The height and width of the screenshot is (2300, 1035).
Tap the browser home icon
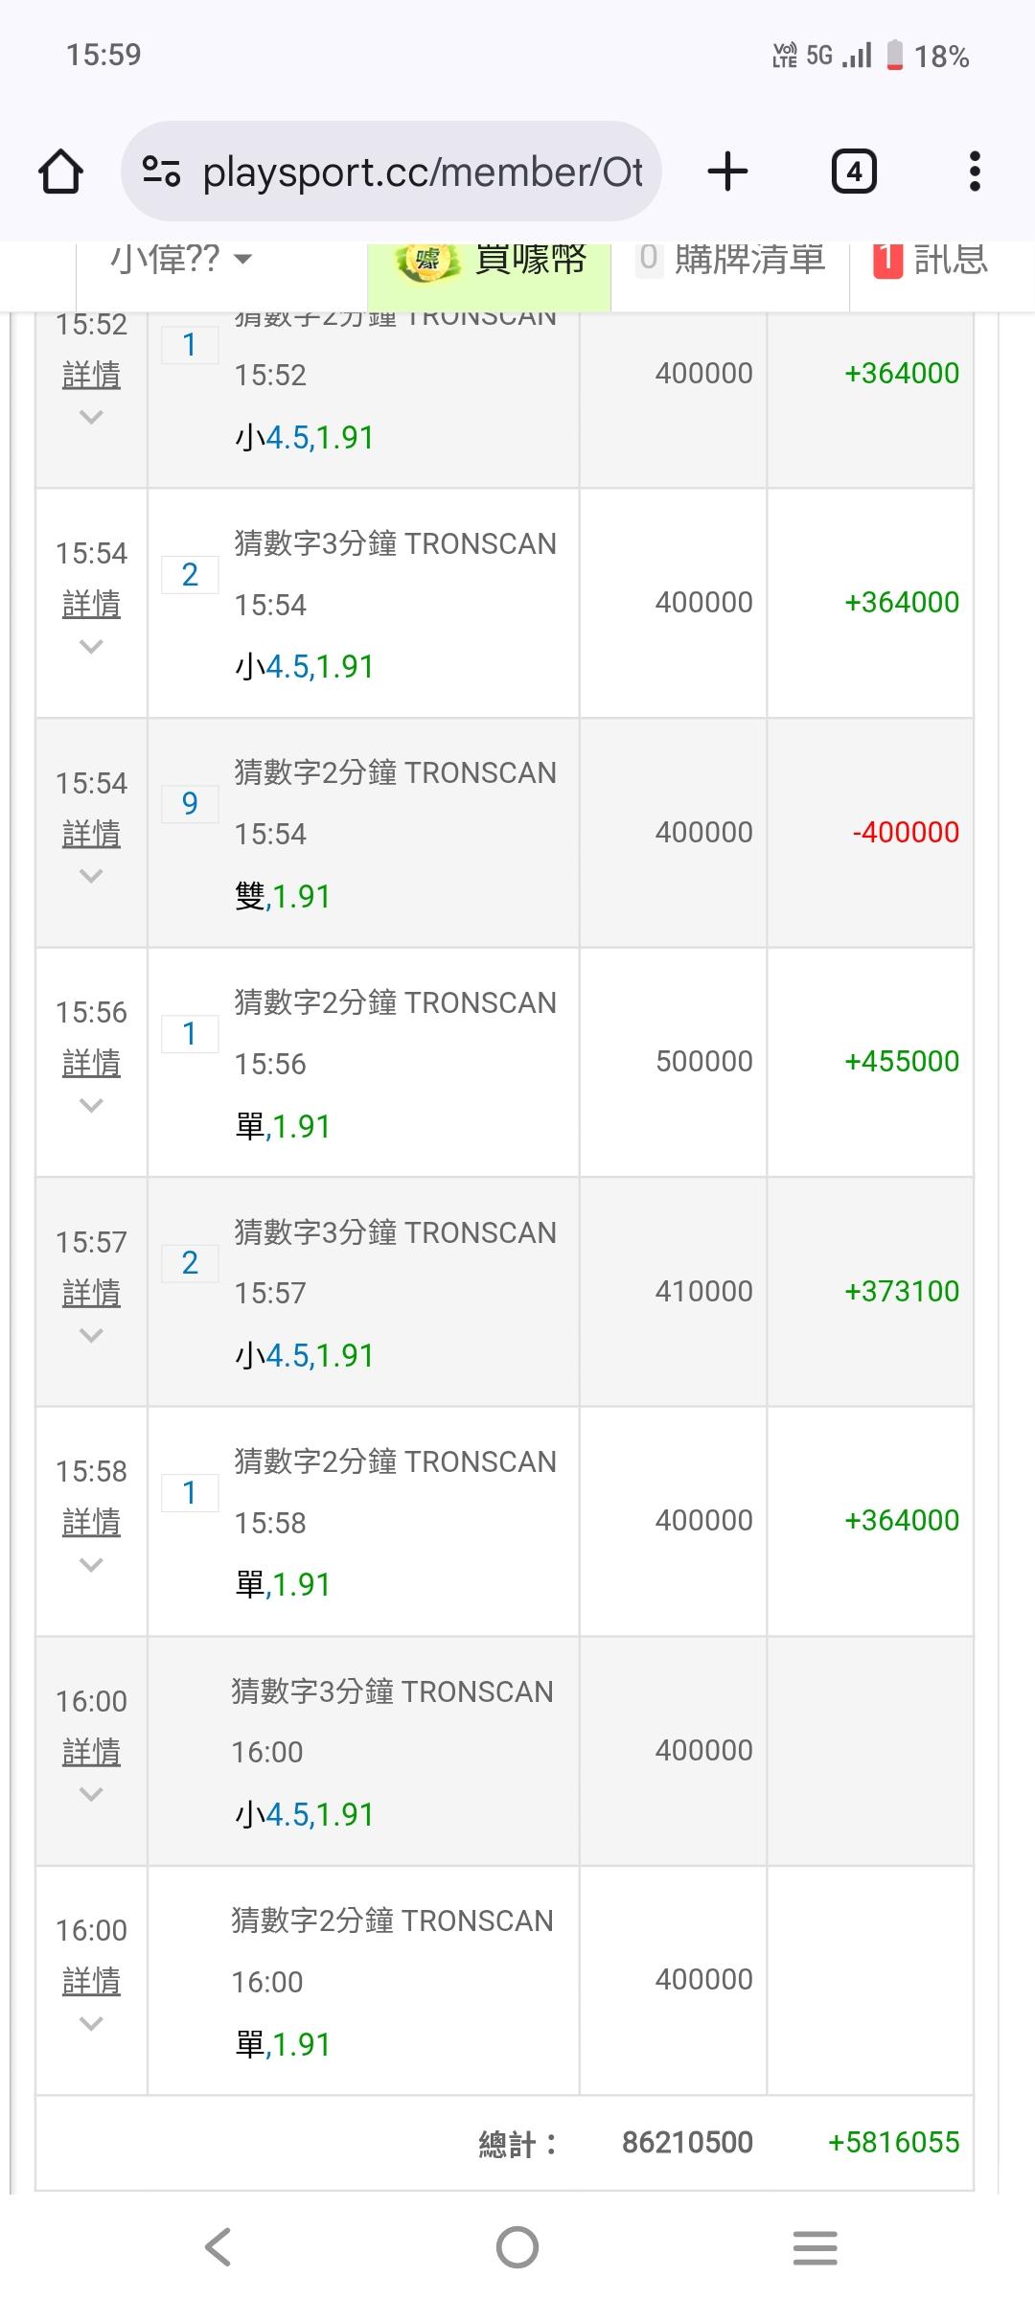click(x=60, y=172)
